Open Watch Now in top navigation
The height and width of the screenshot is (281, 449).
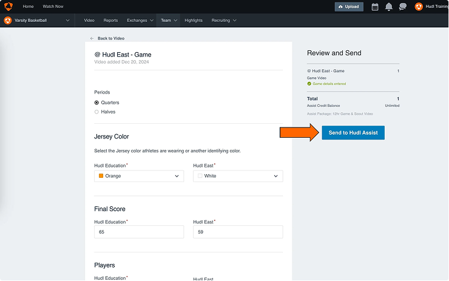click(53, 6)
